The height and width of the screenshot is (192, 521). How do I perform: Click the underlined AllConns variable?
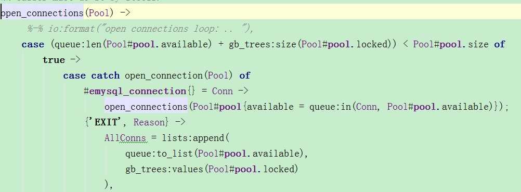pos(125,138)
